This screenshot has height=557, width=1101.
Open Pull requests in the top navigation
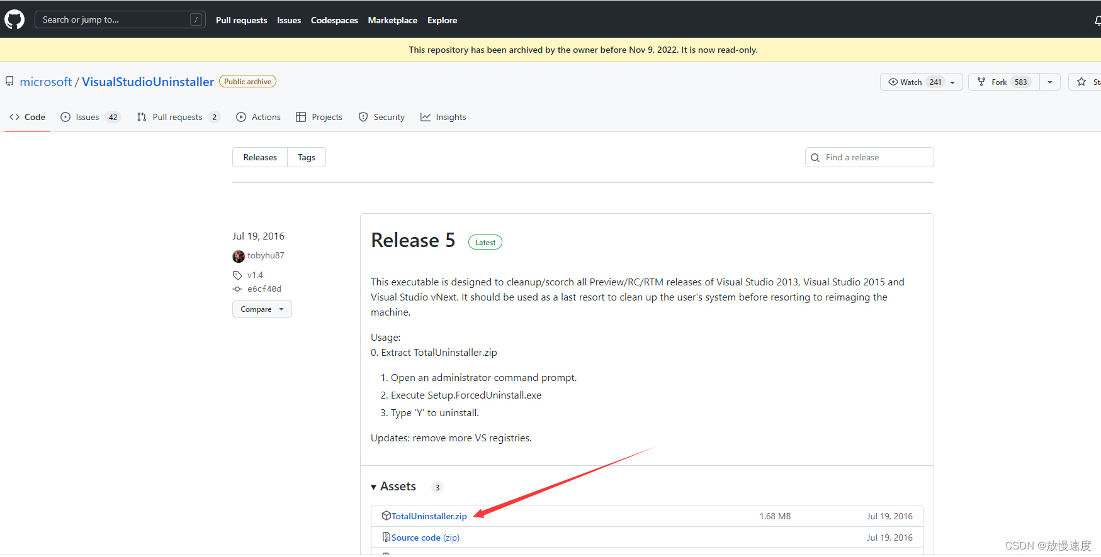point(241,20)
